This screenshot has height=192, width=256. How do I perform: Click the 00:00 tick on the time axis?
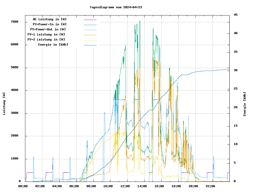23,186
